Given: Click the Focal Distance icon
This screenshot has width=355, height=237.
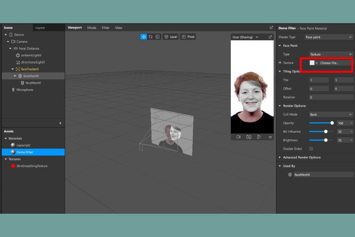Looking at the screenshot, I should pos(16,48).
